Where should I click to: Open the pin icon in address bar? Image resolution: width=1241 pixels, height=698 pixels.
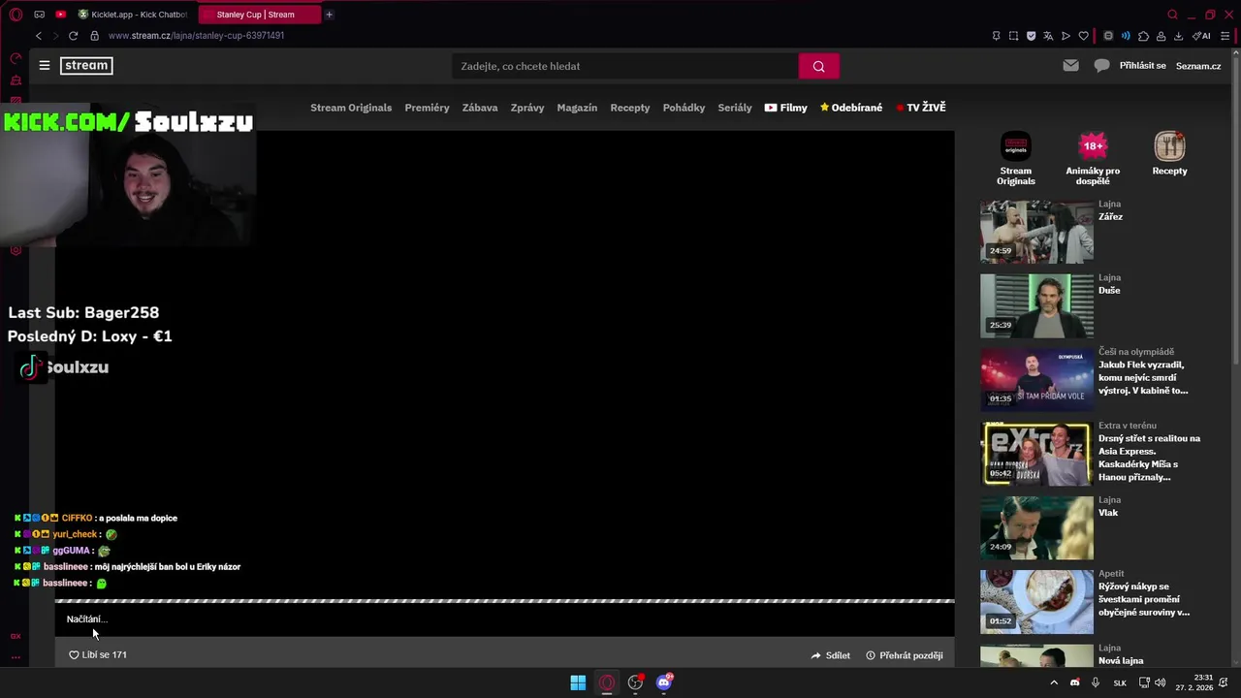[996, 36]
